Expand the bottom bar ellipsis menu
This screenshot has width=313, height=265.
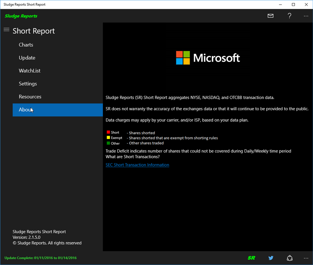tap(306, 258)
